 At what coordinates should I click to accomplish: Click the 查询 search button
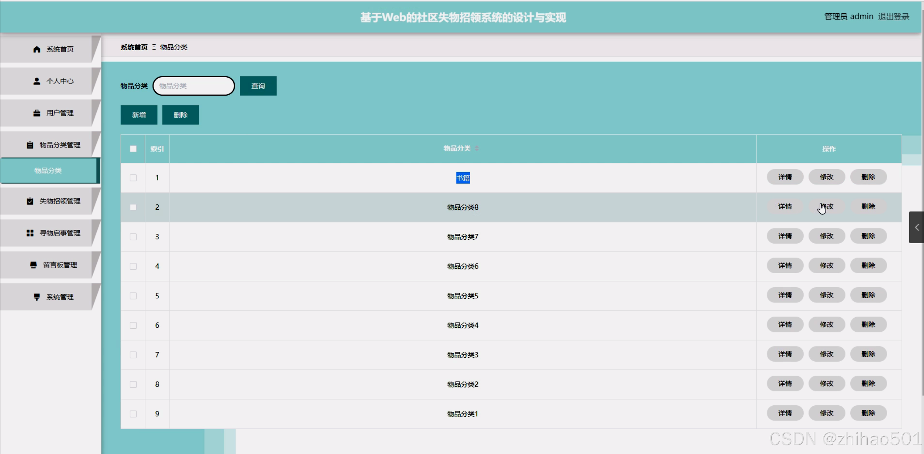tap(258, 86)
